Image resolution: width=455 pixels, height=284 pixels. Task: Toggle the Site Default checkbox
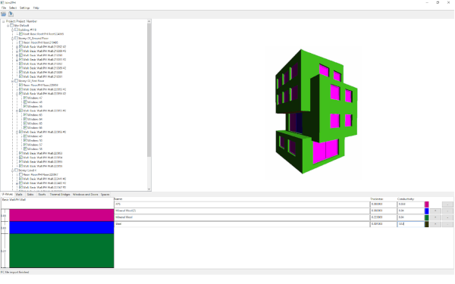point(12,26)
